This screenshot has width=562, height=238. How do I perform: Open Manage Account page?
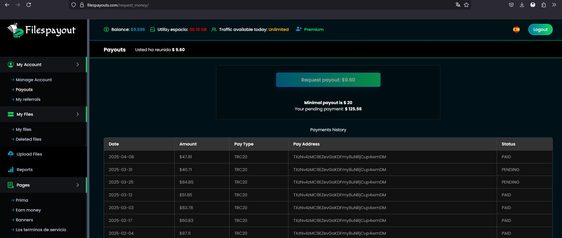34,80
